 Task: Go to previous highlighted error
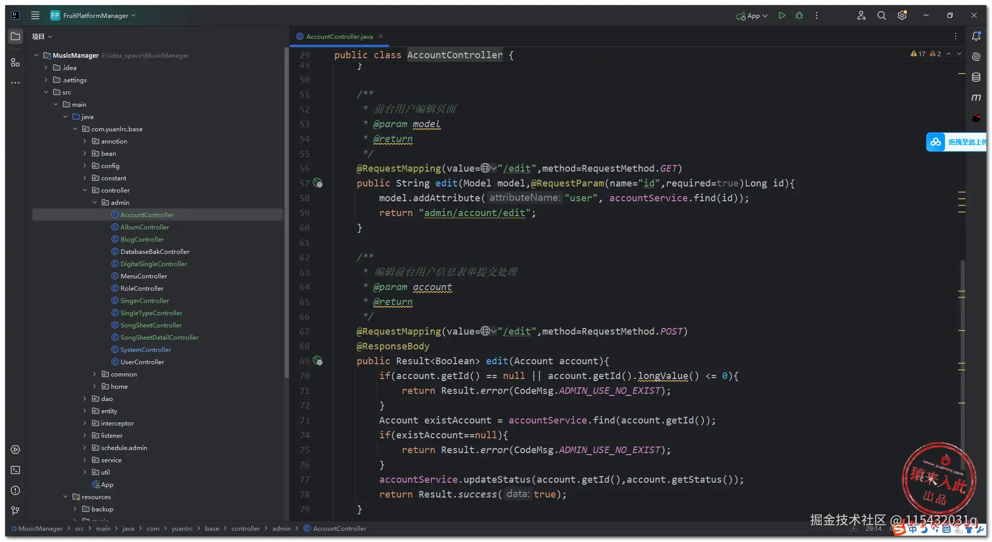click(x=949, y=54)
